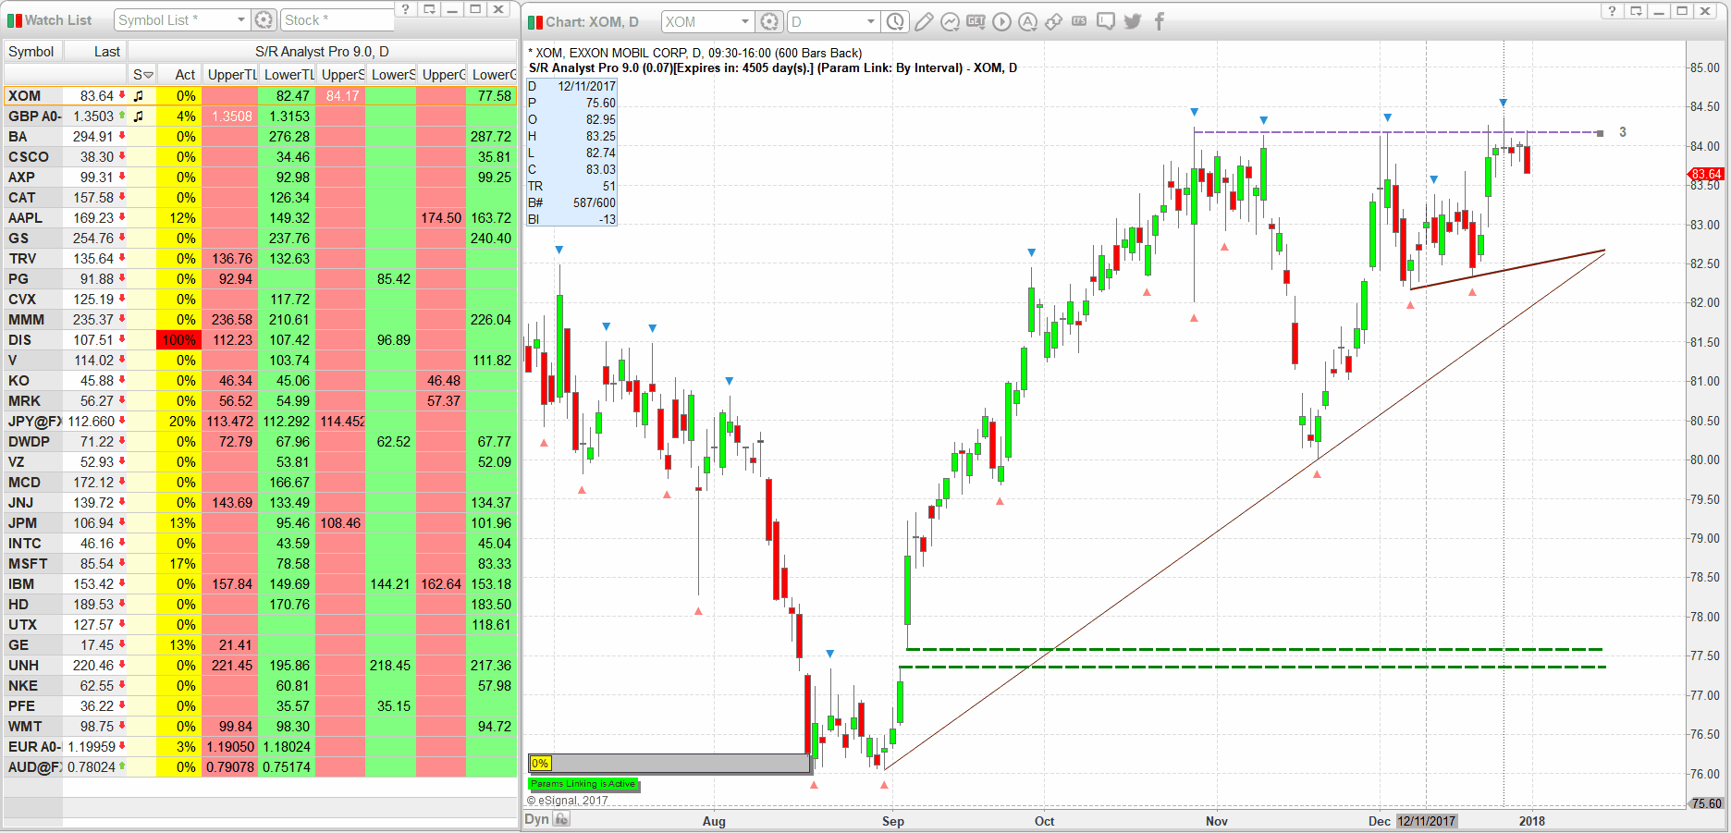Click the data box date 12/11/2017

point(587,86)
